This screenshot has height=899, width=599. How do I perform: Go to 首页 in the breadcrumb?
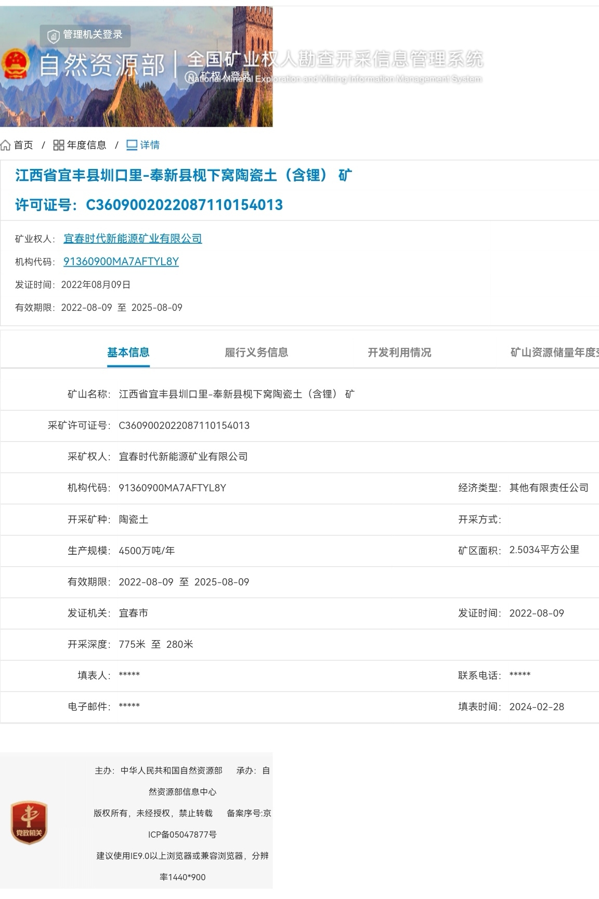(23, 145)
